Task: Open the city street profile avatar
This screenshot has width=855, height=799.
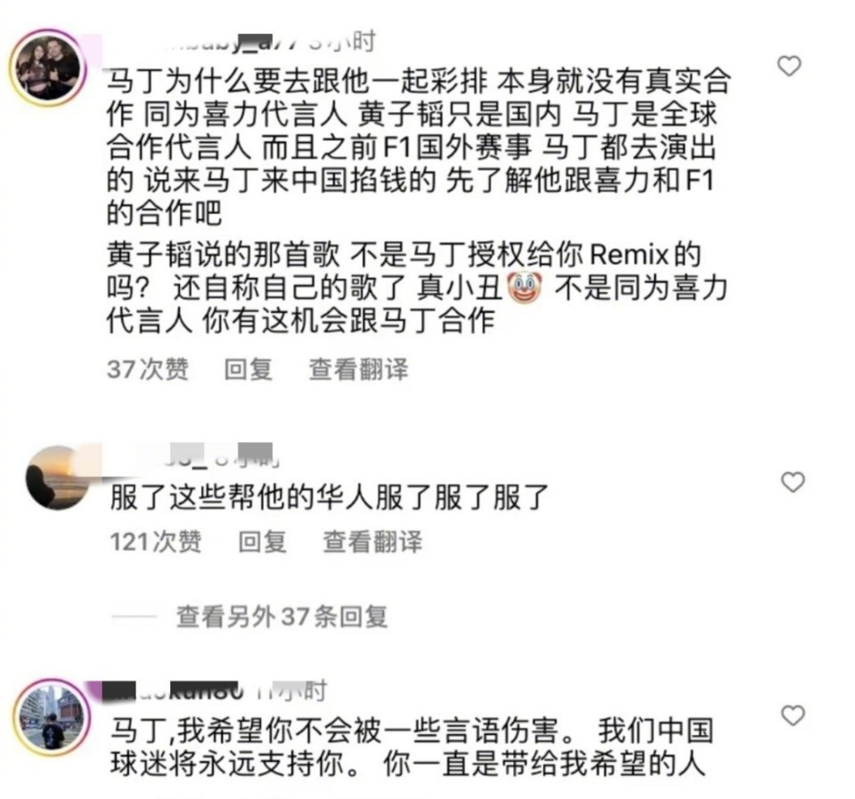Action: pyautogui.click(x=52, y=717)
